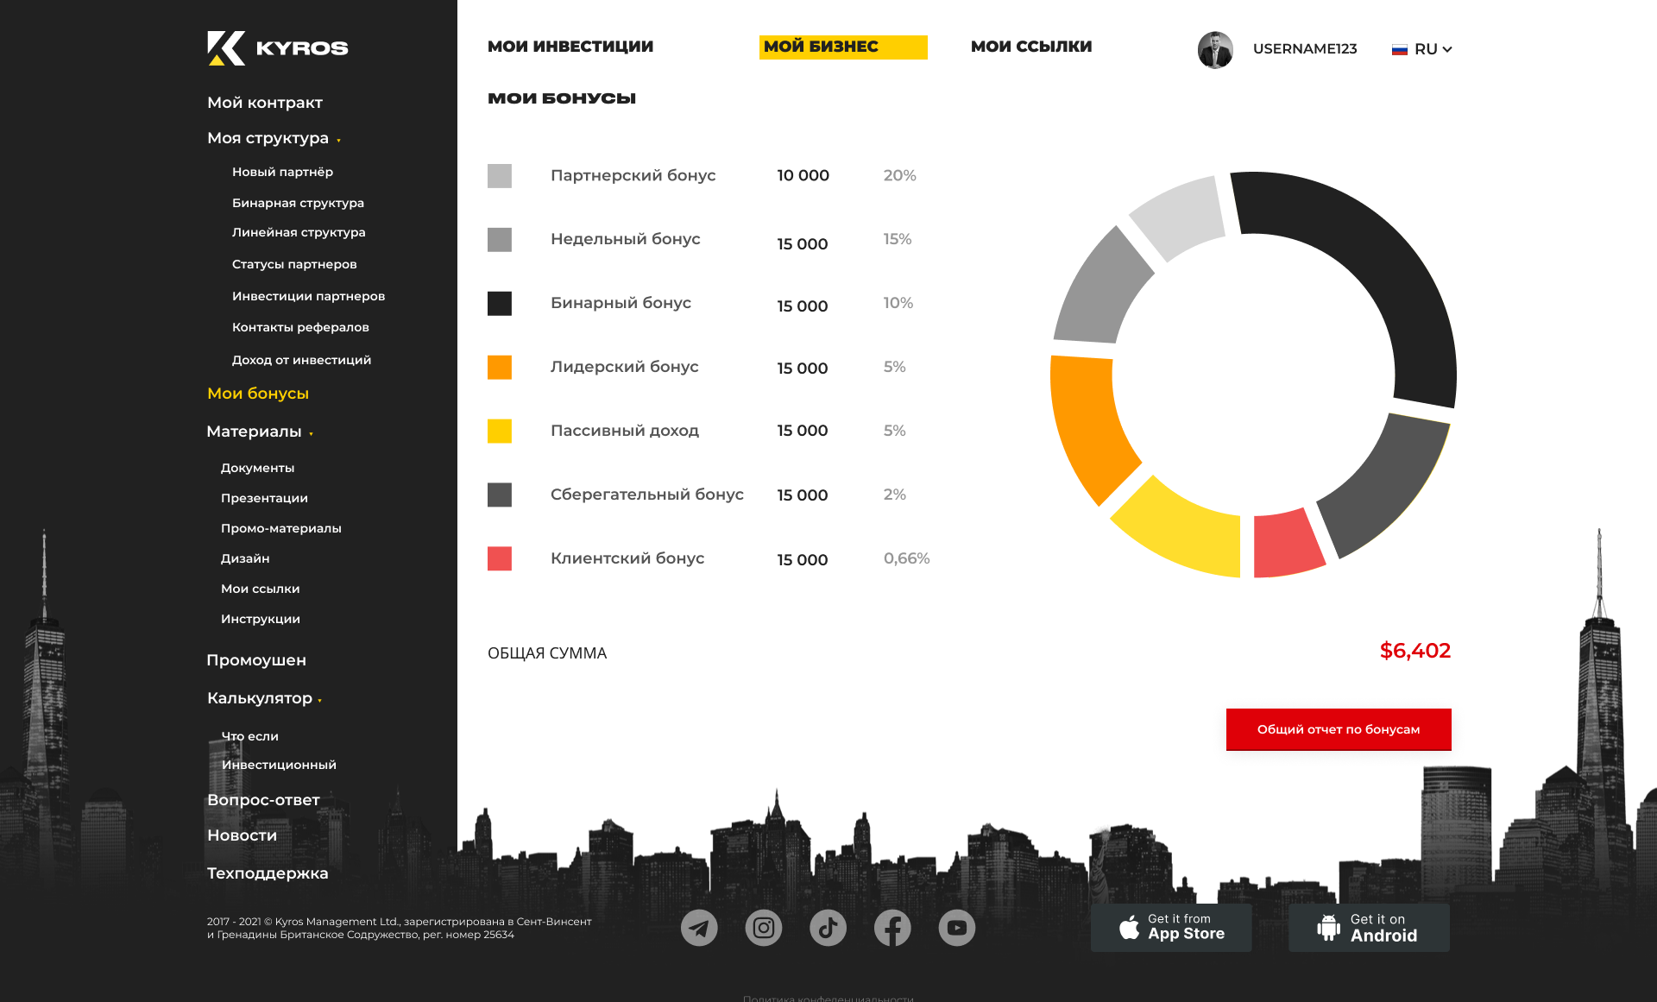The image size is (1657, 1002).
Task: Open the Telegram social icon
Action: click(x=699, y=928)
